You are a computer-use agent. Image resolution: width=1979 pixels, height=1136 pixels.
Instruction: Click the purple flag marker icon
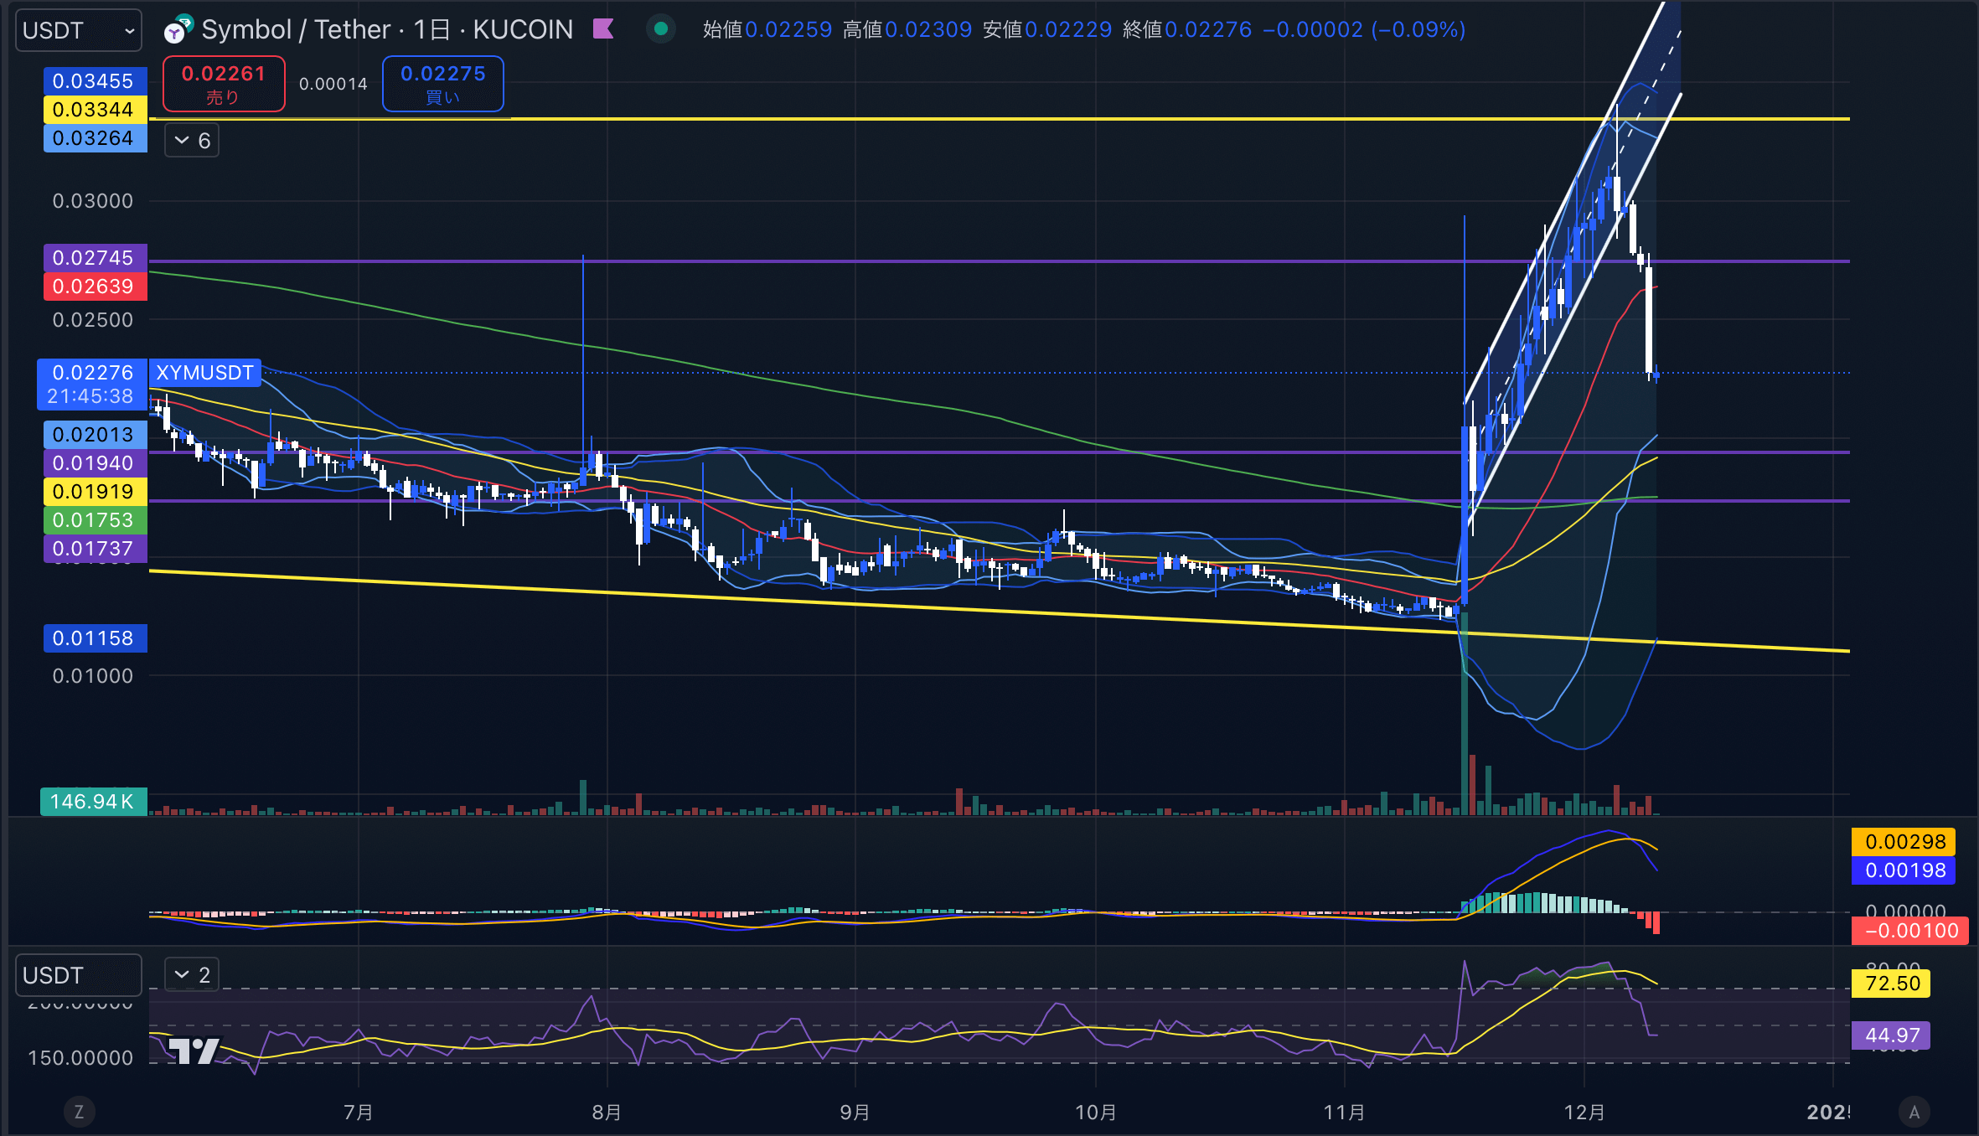(603, 29)
